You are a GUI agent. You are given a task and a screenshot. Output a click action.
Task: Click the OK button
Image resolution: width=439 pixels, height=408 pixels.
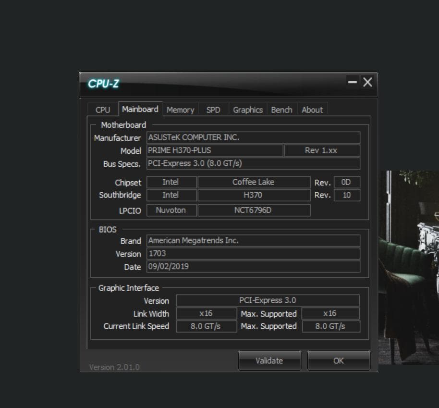pyautogui.click(x=339, y=360)
